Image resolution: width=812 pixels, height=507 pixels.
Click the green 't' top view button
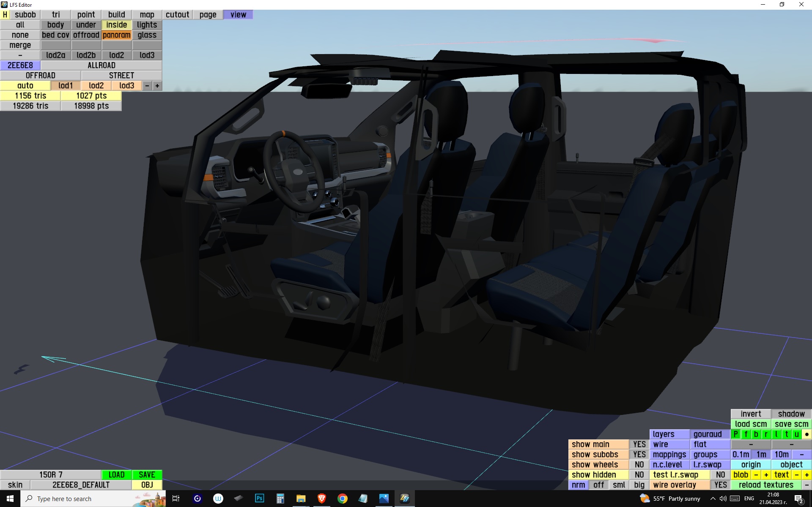pyautogui.click(x=786, y=434)
